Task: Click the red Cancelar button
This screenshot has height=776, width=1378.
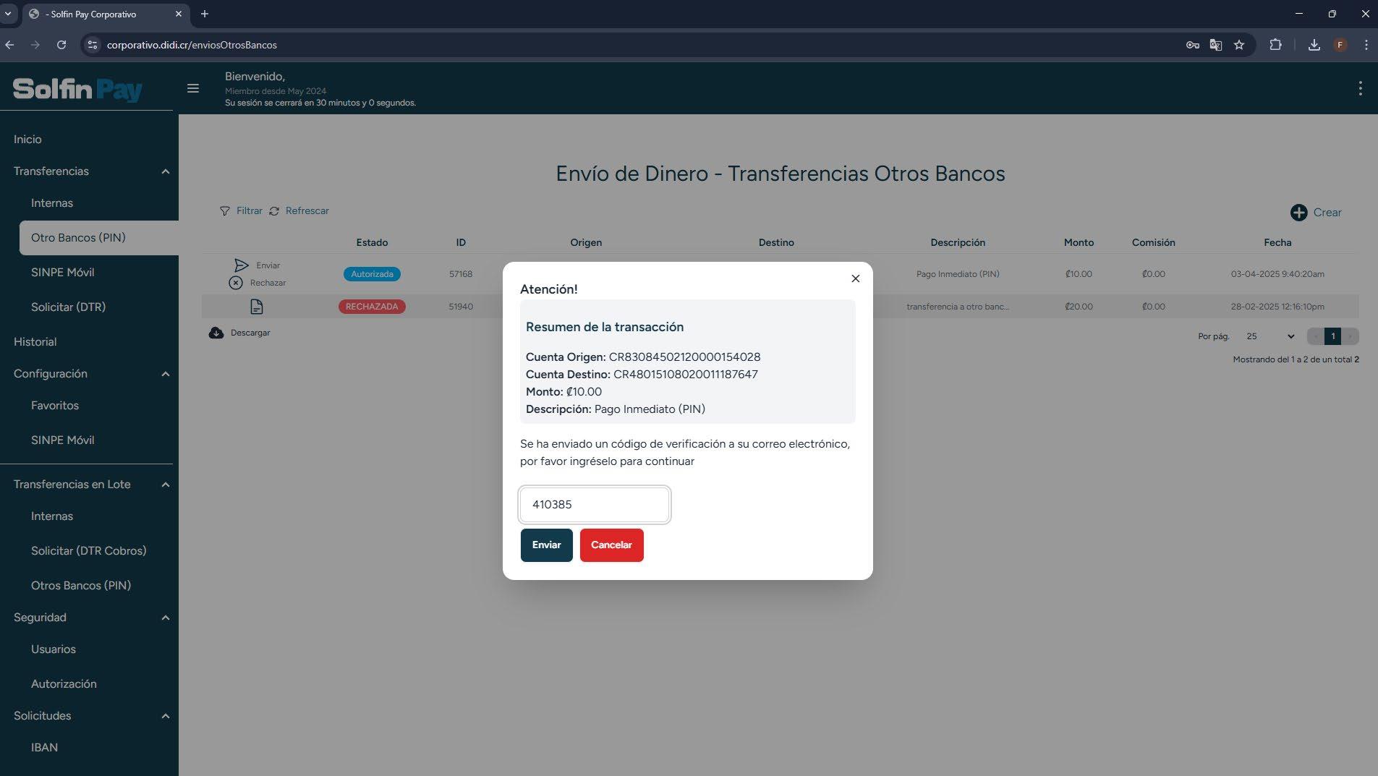Action: [x=611, y=545]
